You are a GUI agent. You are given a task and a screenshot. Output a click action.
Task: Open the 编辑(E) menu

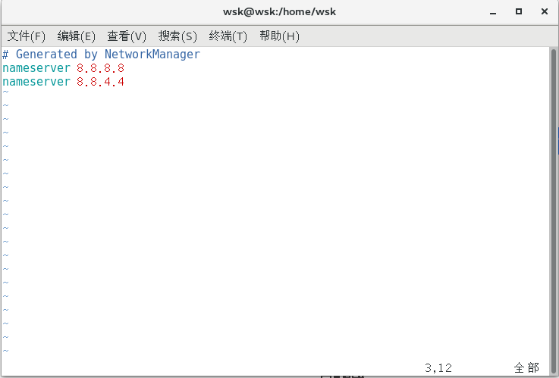[x=77, y=36]
